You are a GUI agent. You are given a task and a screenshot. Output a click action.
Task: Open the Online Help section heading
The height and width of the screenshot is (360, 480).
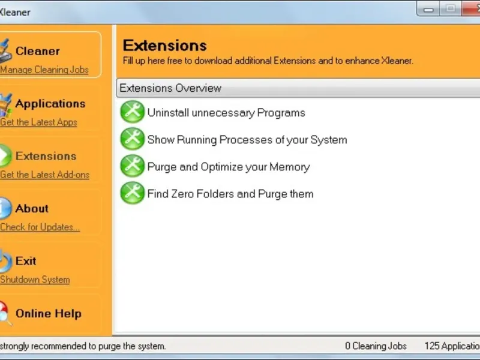(49, 313)
